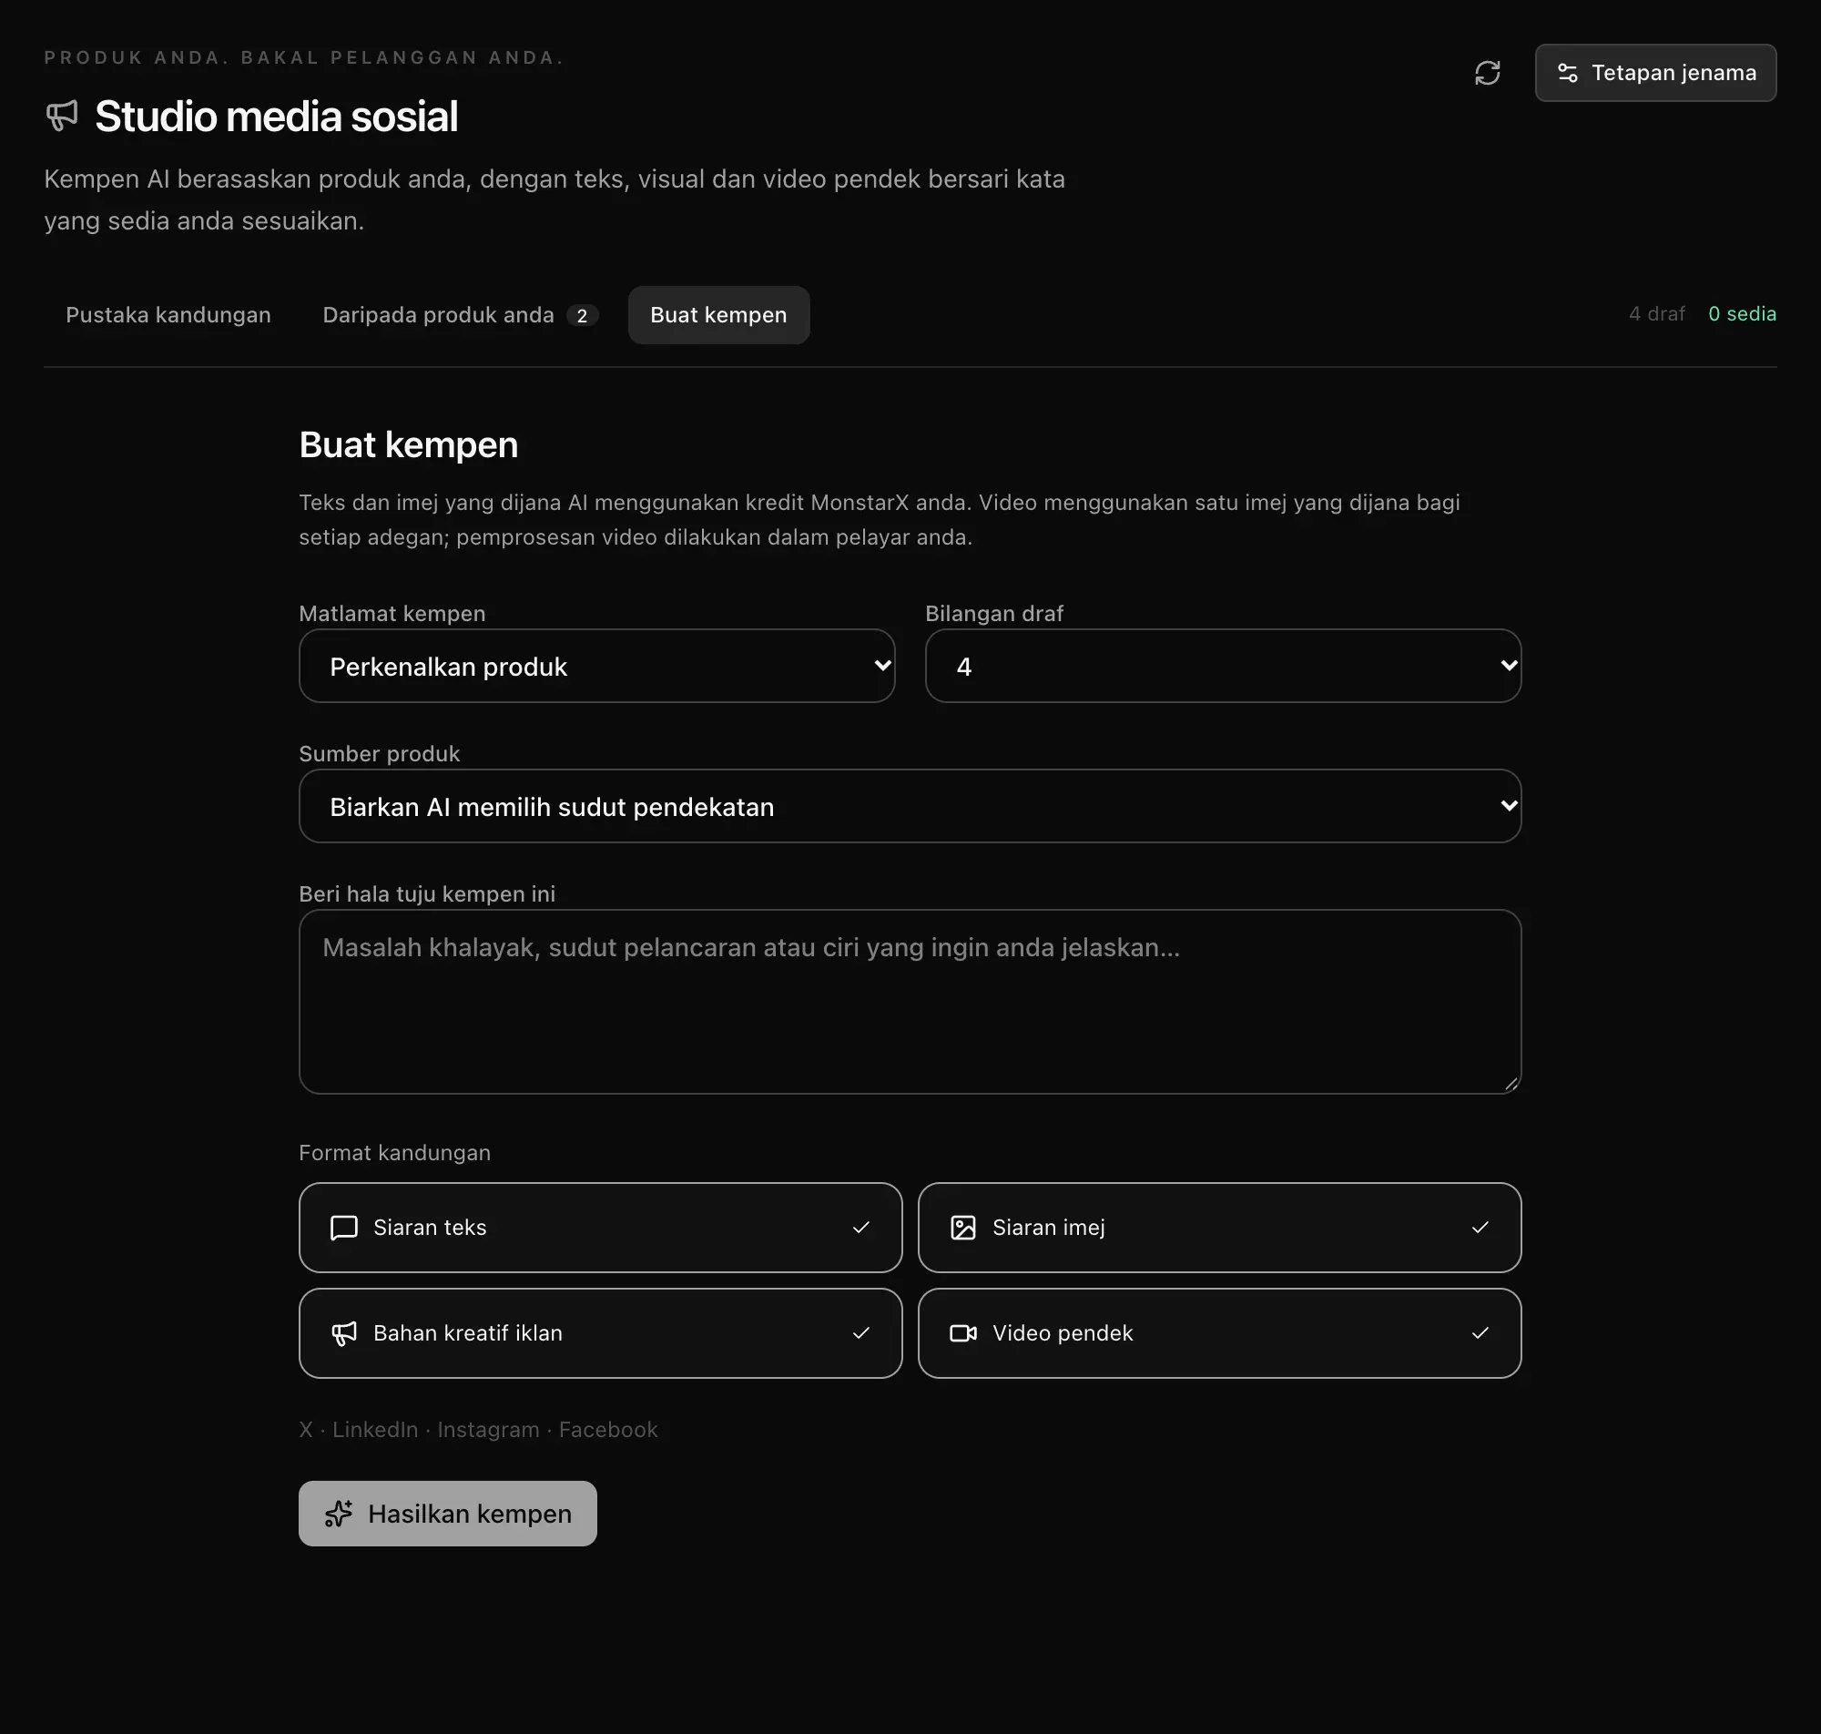Open the Sumber produk dropdown
The image size is (1821, 1734).
pyautogui.click(x=910, y=806)
